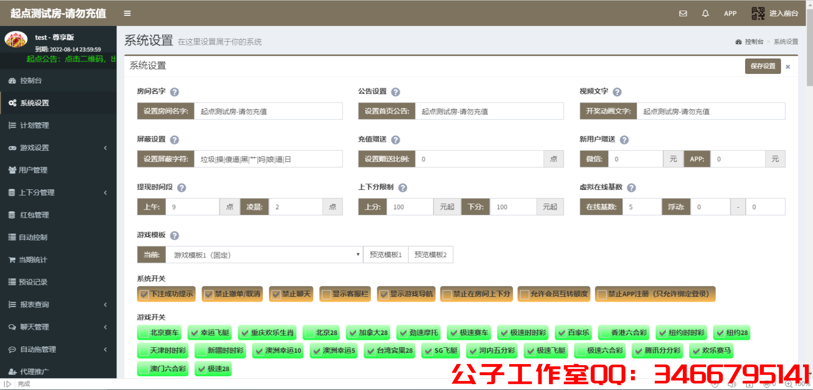The width and height of the screenshot is (813, 390).
Task: Click the 设置首页公告 input field
Action: [490, 111]
